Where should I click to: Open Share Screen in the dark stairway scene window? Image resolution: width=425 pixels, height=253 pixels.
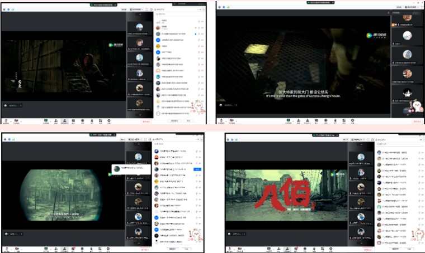click(x=45, y=121)
